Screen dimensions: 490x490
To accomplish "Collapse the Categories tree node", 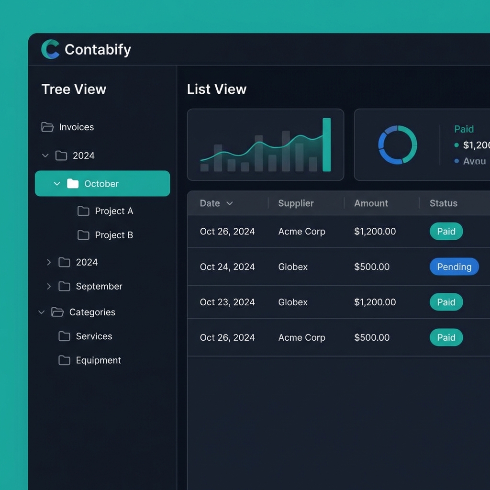I will tap(41, 312).
